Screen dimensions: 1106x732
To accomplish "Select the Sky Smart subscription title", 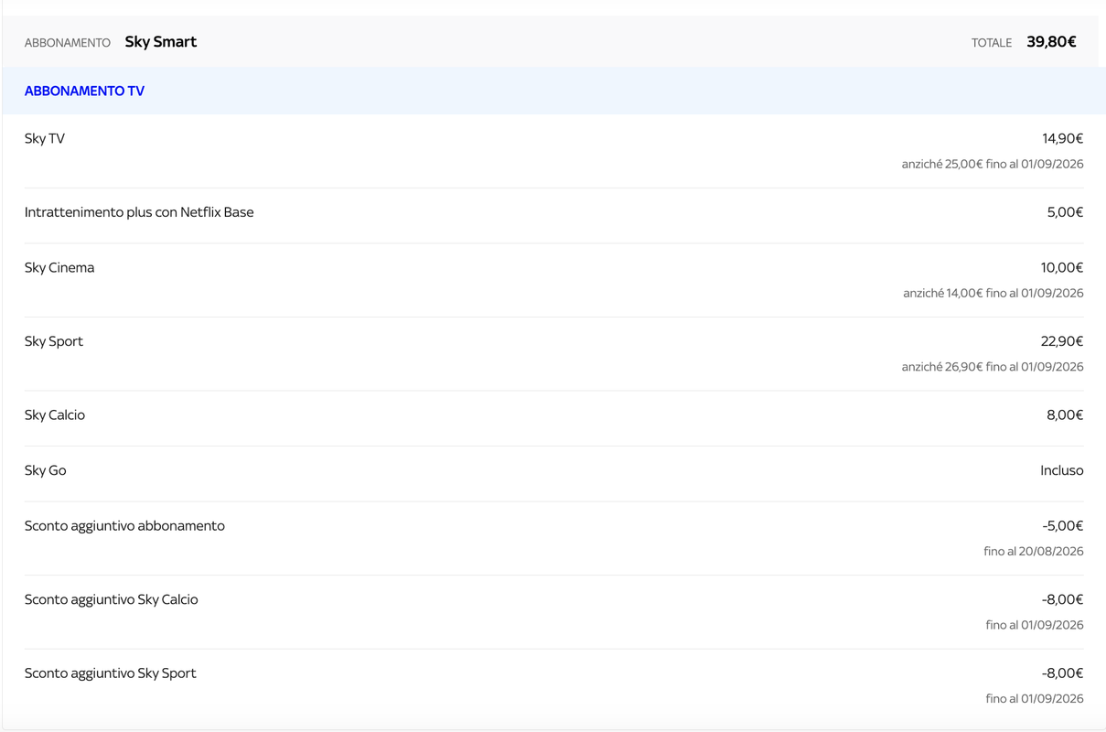I will (161, 42).
